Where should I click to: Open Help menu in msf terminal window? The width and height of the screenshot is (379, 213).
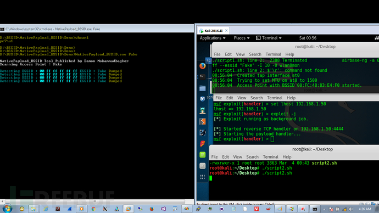click(291, 98)
